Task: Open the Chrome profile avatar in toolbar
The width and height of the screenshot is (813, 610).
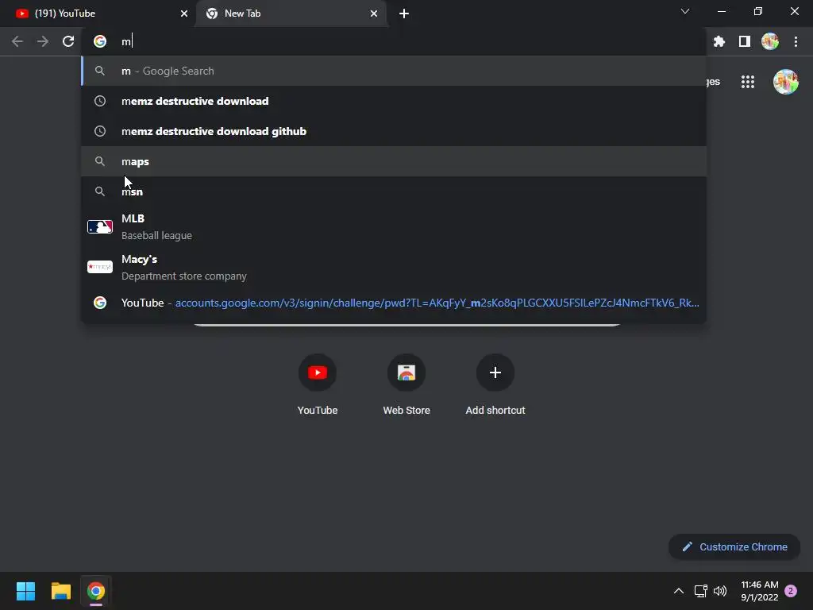Action: click(770, 41)
